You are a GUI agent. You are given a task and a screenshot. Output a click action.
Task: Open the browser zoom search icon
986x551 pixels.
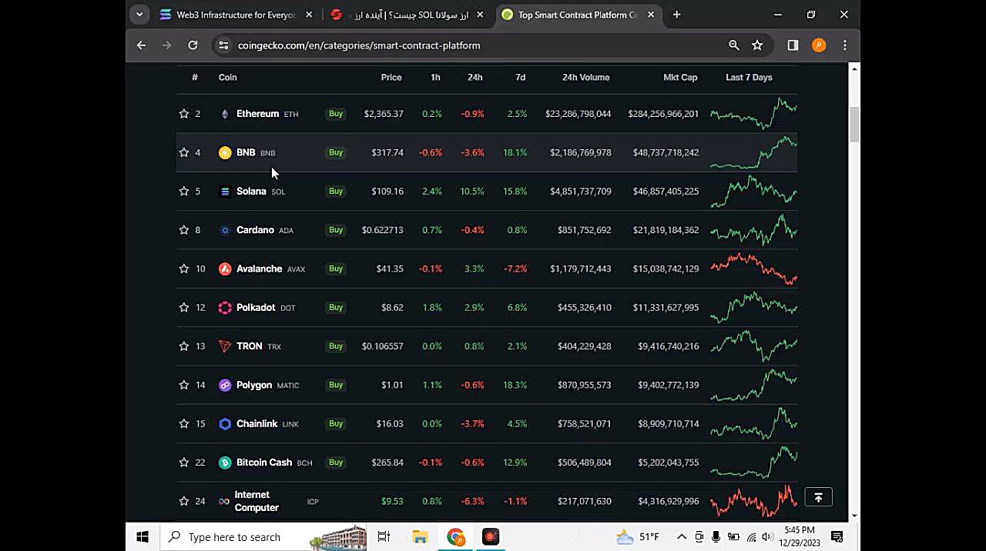(734, 45)
